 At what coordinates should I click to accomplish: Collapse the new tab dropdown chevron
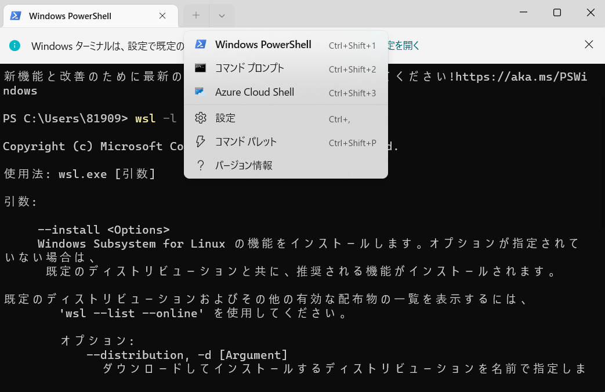coord(222,16)
